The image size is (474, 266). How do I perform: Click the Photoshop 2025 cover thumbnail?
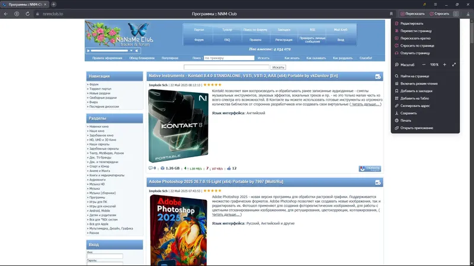click(x=178, y=230)
